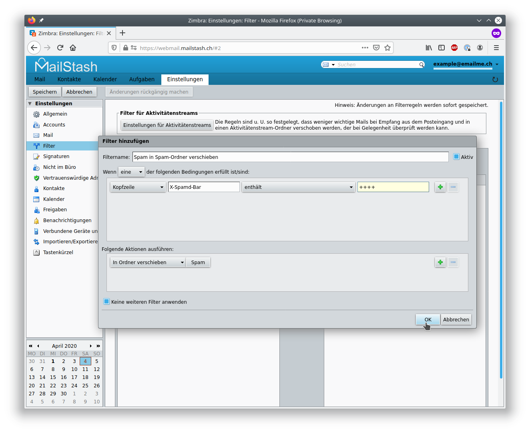Open the eine condition-match dropdown
Viewport: 530px width, 433px height.
131,172
